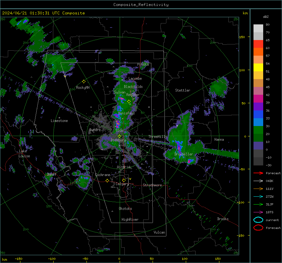Click the Hanna label on map
This screenshot has width=282, height=263.
[219, 139]
